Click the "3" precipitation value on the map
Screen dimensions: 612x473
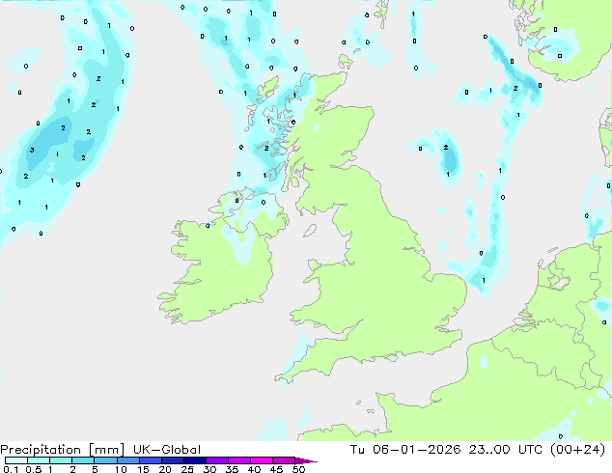coord(32,150)
